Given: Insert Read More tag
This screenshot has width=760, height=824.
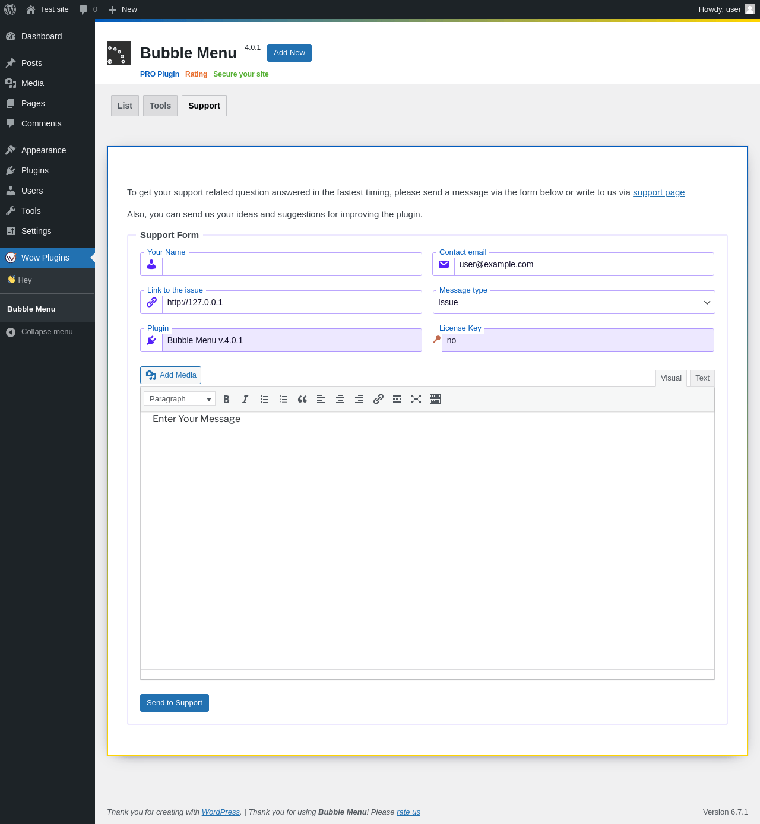Looking at the screenshot, I should pos(397,399).
